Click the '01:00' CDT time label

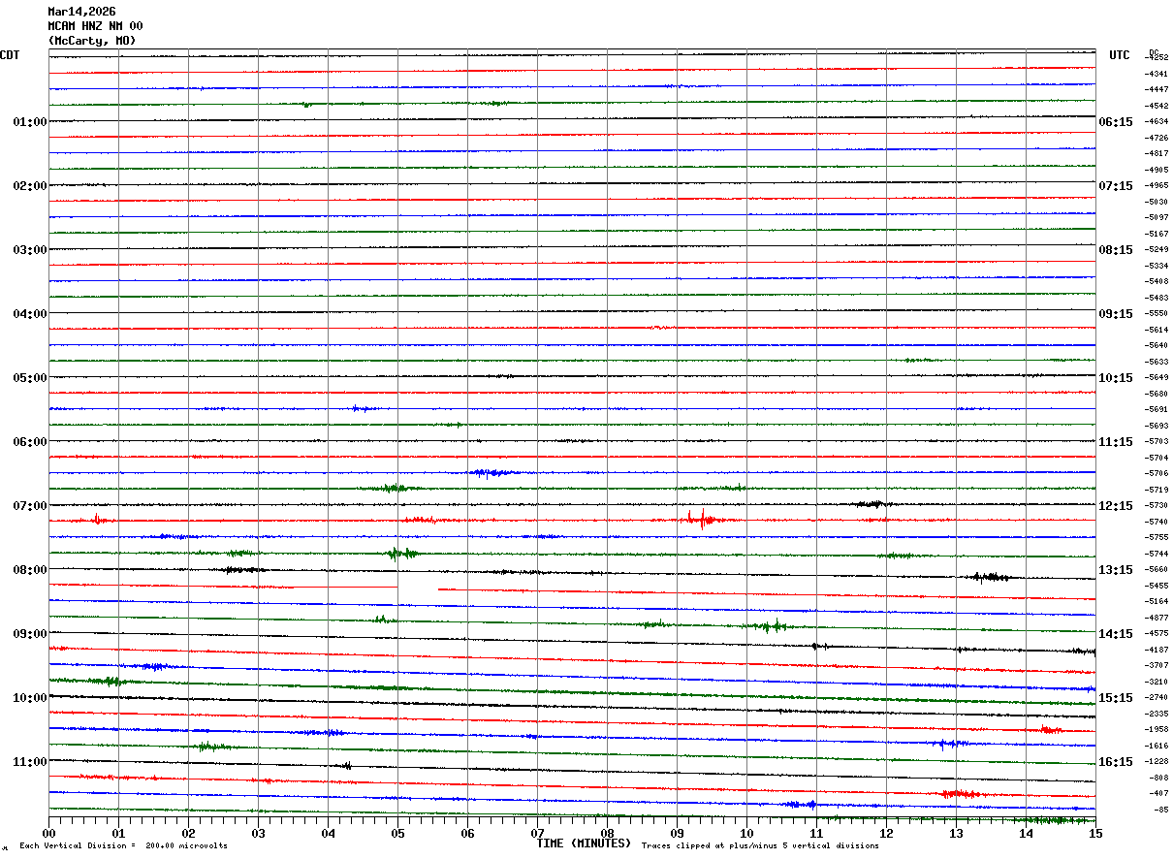30,122
